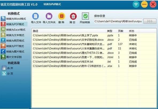This screenshot has height=109, width=158.
Task: Click the Import Folder (导入文件夹) icon
Action: click(49, 16)
